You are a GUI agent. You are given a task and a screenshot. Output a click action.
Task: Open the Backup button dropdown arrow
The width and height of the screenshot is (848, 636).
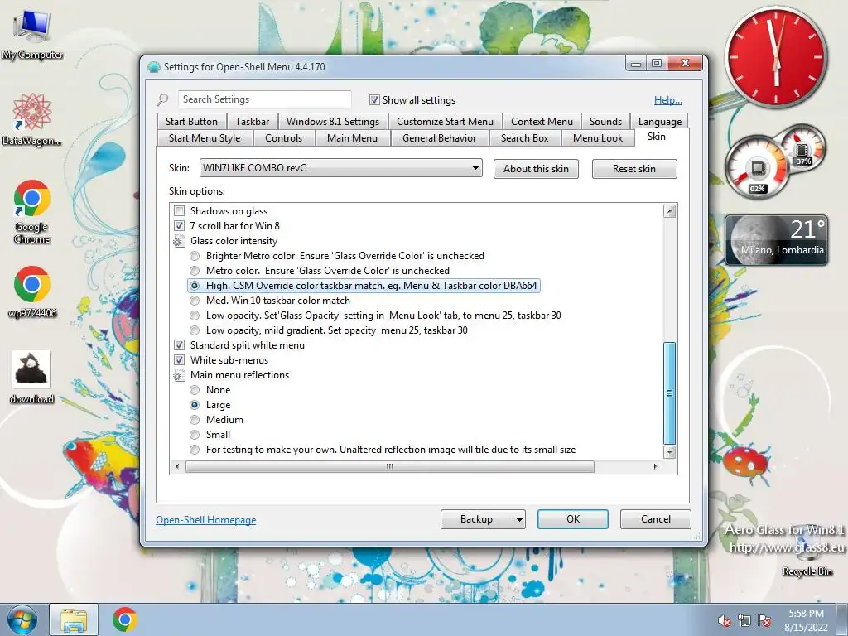[518, 520]
